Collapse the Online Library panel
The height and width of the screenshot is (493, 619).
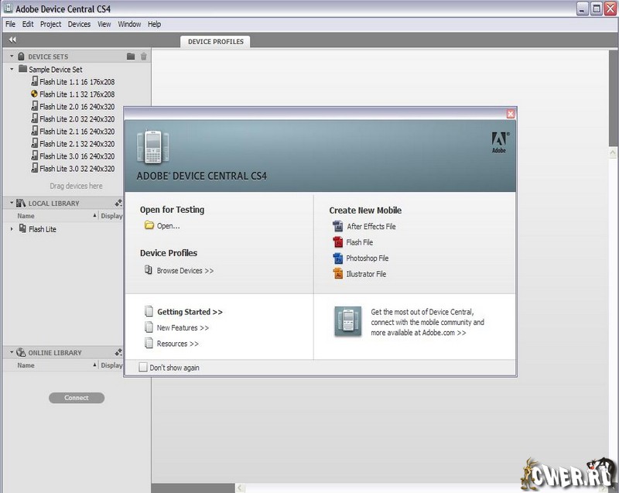[x=11, y=353]
